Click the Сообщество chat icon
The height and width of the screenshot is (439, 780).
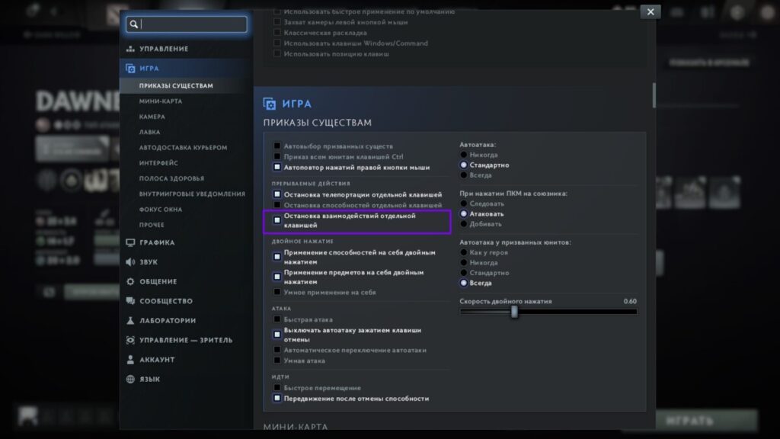pos(130,300)
